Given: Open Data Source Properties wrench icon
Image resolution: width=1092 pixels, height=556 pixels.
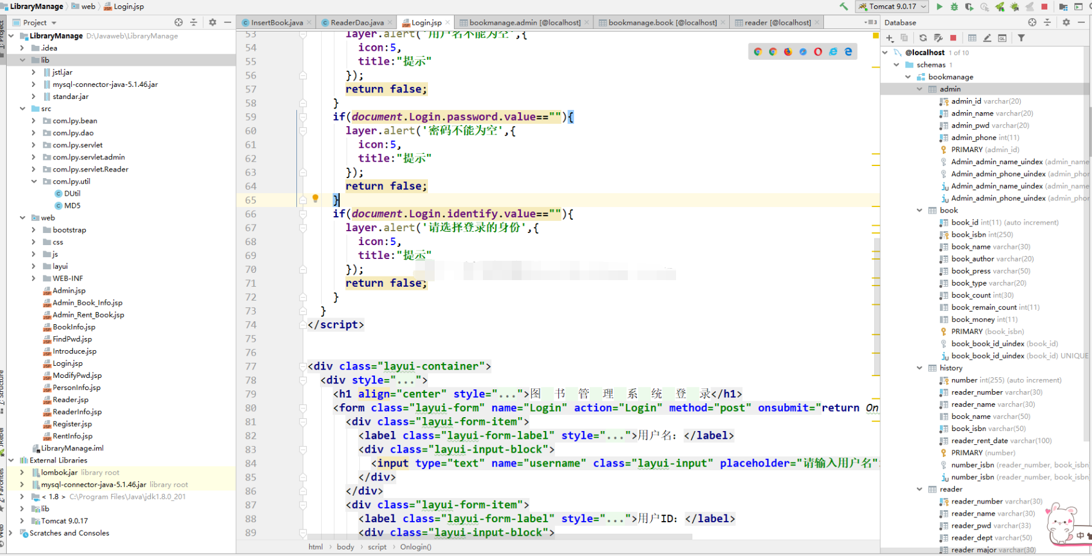Looking at the screenshot, I should [x=938, y=38].
